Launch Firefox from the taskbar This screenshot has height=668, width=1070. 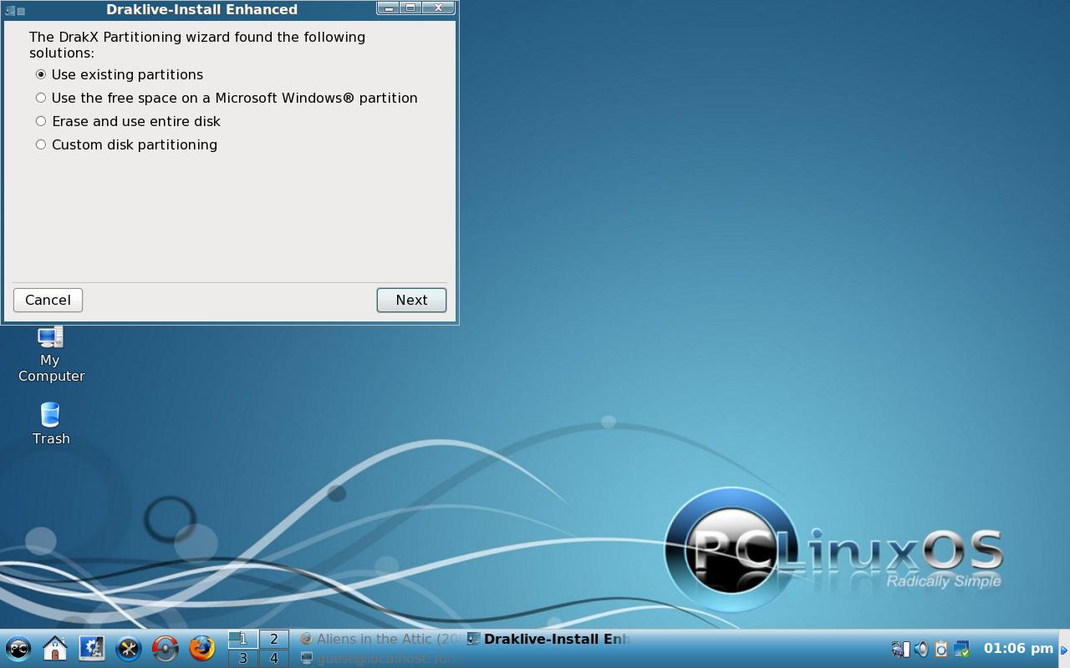[202, 648]
